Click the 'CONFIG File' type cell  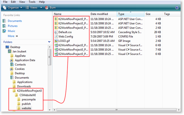point(125,37)
